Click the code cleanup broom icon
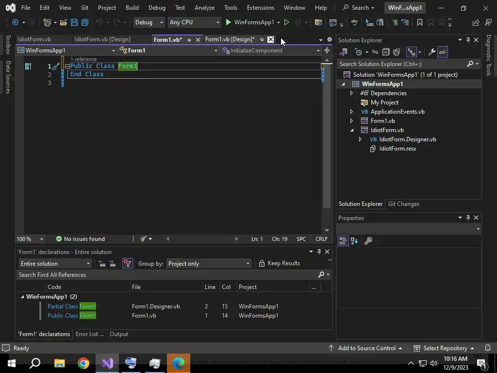Screen dimensions: 497x373 tap(143, 239)
